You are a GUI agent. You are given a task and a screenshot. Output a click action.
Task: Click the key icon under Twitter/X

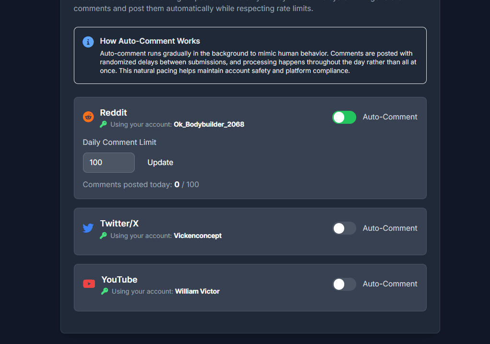103,236
